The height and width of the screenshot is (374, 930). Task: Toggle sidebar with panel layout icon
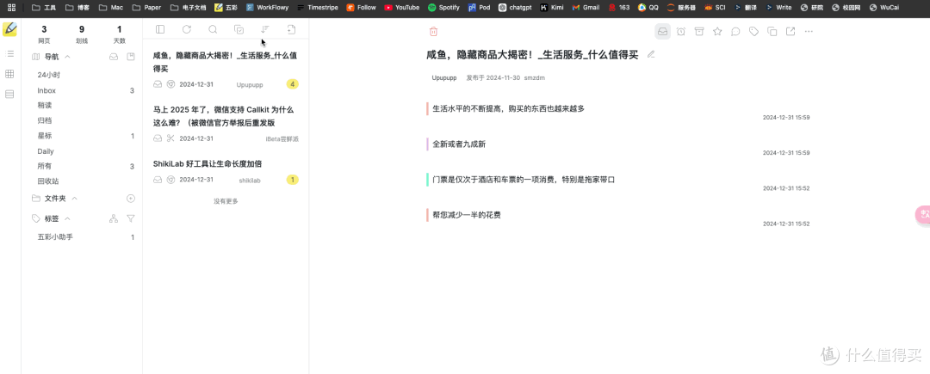pyautogui.click(x=160, y=29)
